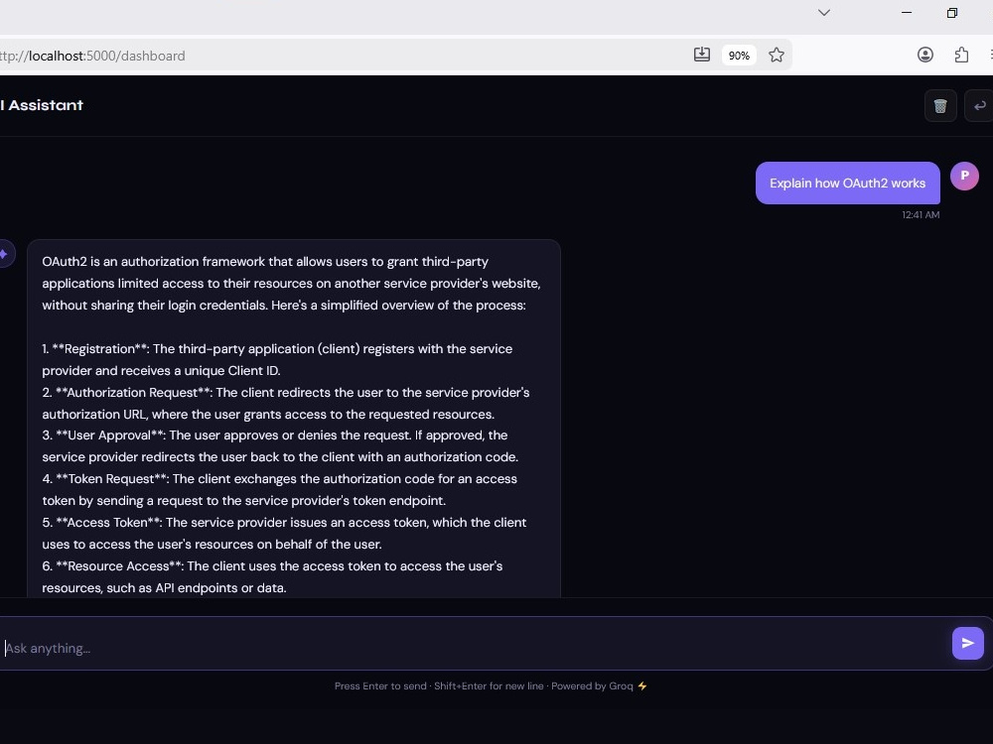Screen dimensions: 993x744
Task: Click the Resource Access step line
Action: click(272, 577)
